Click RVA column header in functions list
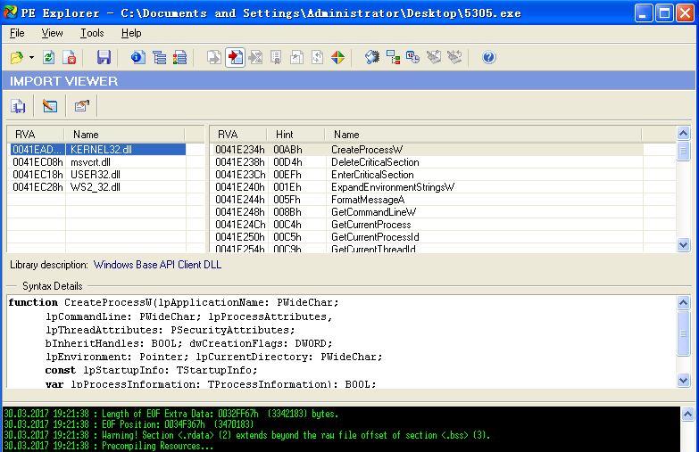699x452 pixels. point(238,135)
